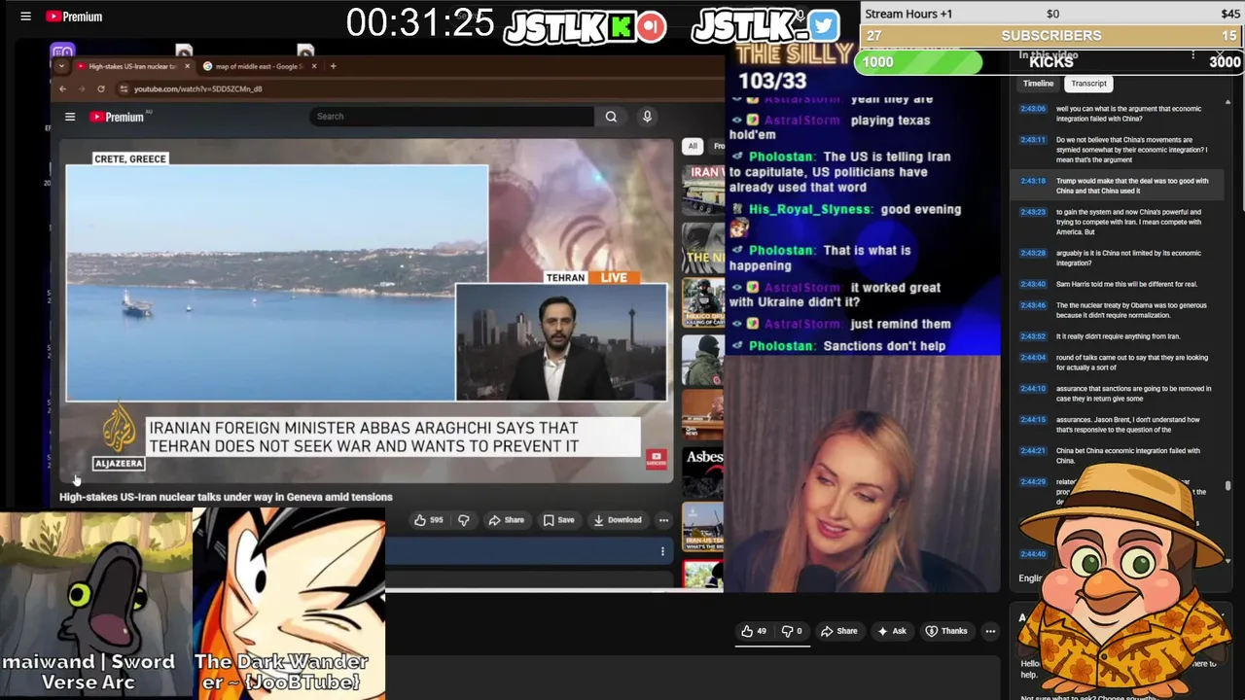Save the Al Jazeera video
This screenshot has width=1245, height=700.
pos(558,520)
